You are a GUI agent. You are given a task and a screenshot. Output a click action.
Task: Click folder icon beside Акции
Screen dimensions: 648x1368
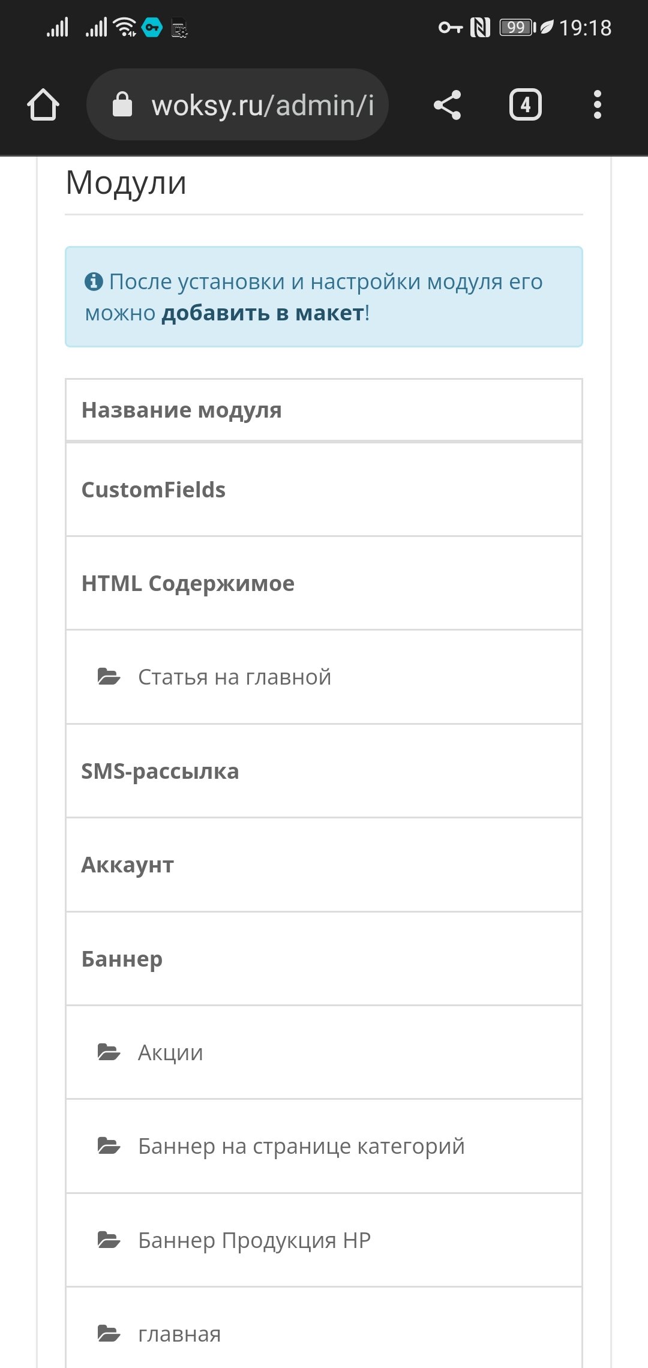[109, 1052]
